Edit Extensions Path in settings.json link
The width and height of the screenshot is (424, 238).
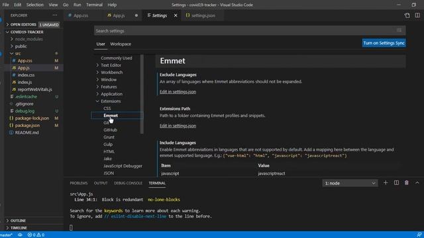(x=178, y=126)
